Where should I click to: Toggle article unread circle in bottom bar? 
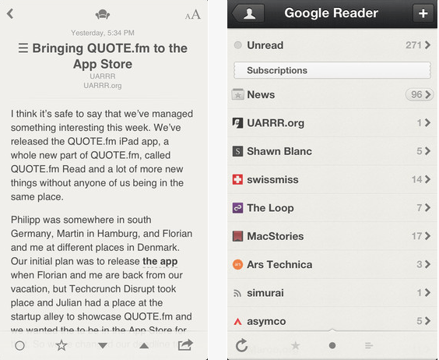click(19, 346)
